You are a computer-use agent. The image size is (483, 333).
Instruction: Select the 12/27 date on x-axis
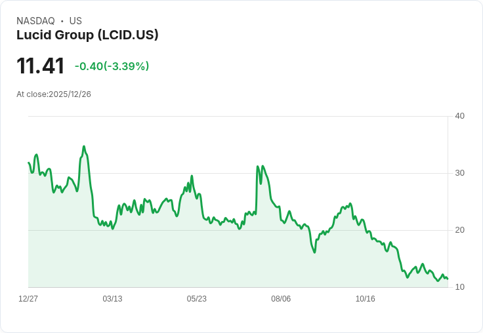(x=28, y=298)
